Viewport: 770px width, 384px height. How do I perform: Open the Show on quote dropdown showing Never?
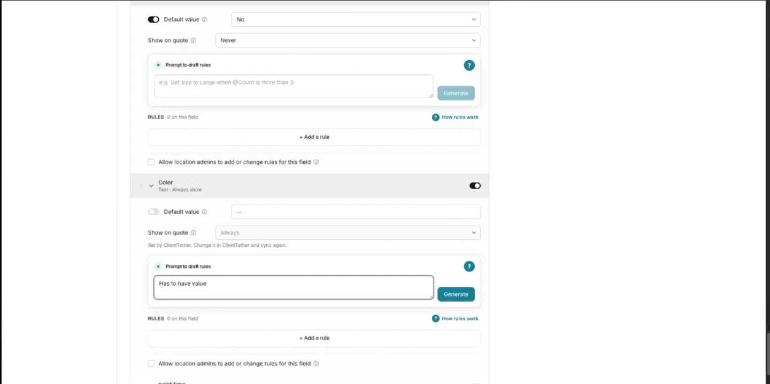click(348, 41)
